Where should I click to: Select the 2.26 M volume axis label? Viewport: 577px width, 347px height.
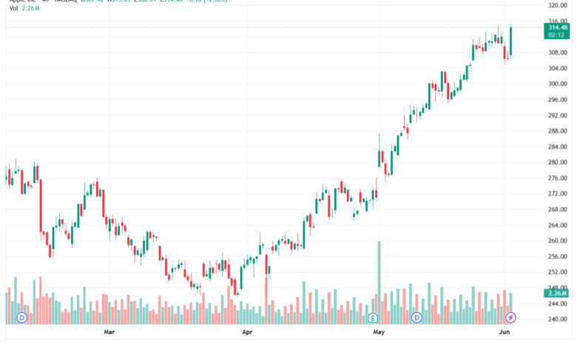557,293
